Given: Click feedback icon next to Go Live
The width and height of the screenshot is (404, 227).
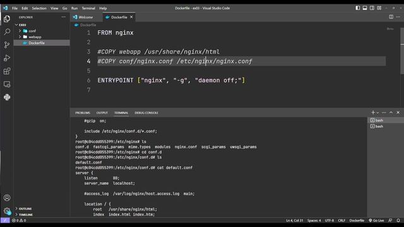Looking at the screenshot, I should [x=390, y=220].
